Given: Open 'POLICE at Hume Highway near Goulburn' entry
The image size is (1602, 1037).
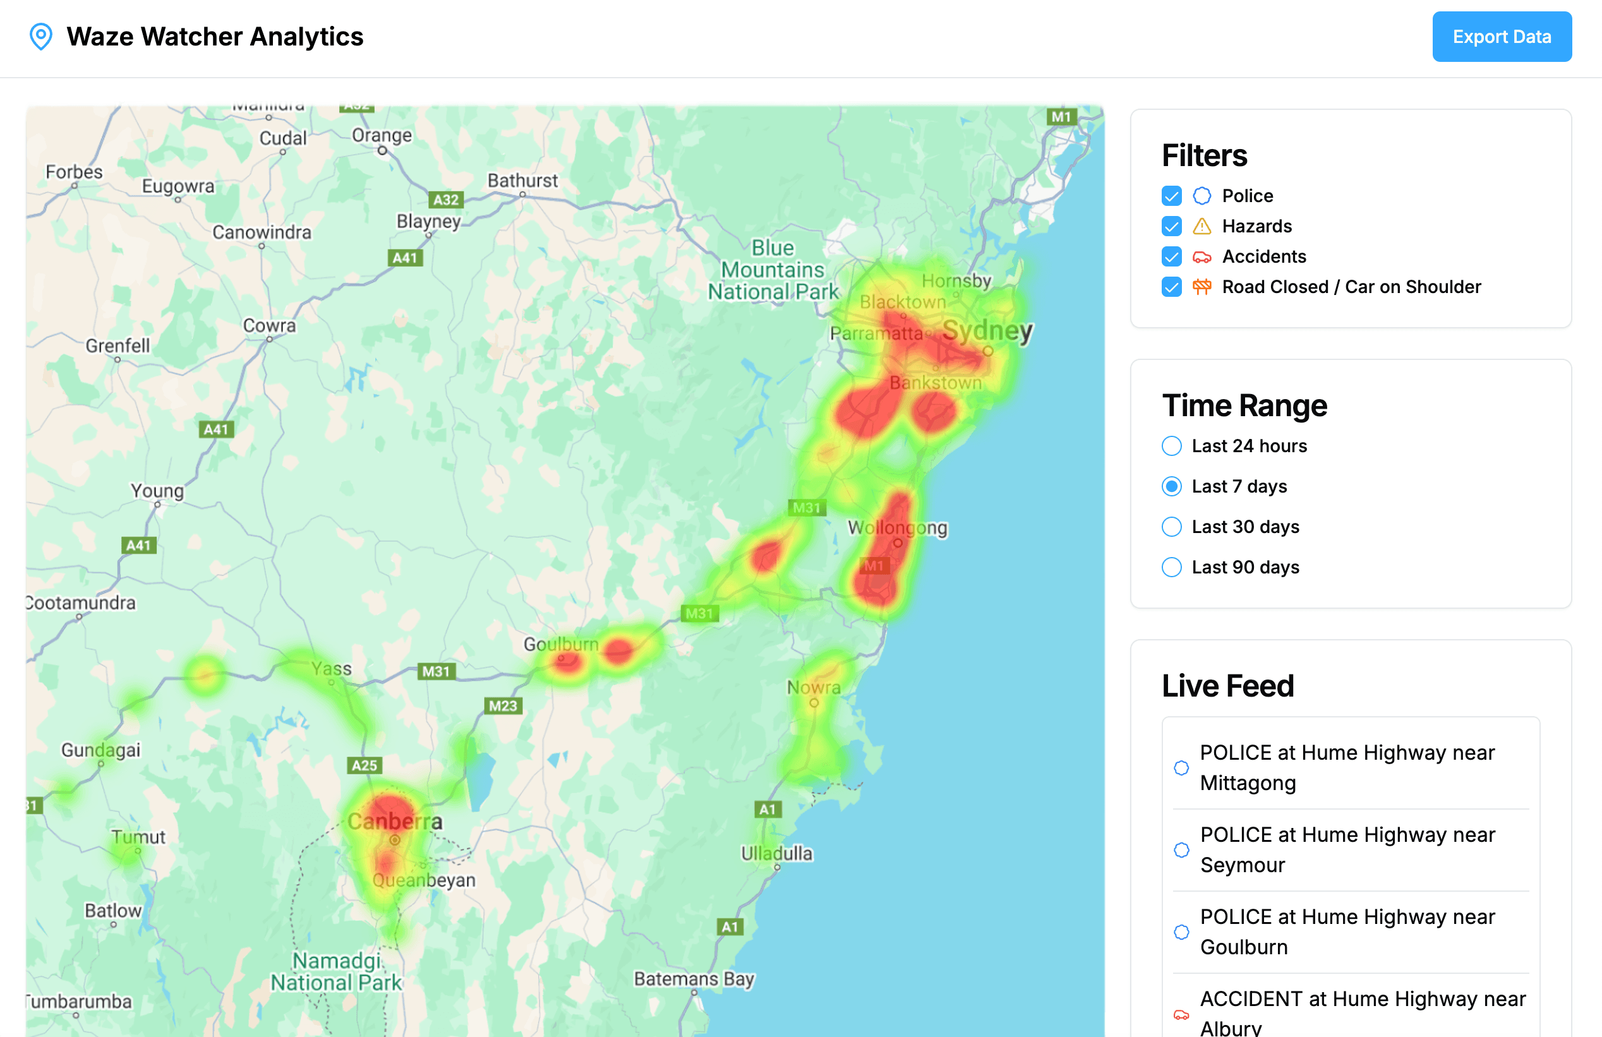Looking at the screenshot, I should (1350, 932).
